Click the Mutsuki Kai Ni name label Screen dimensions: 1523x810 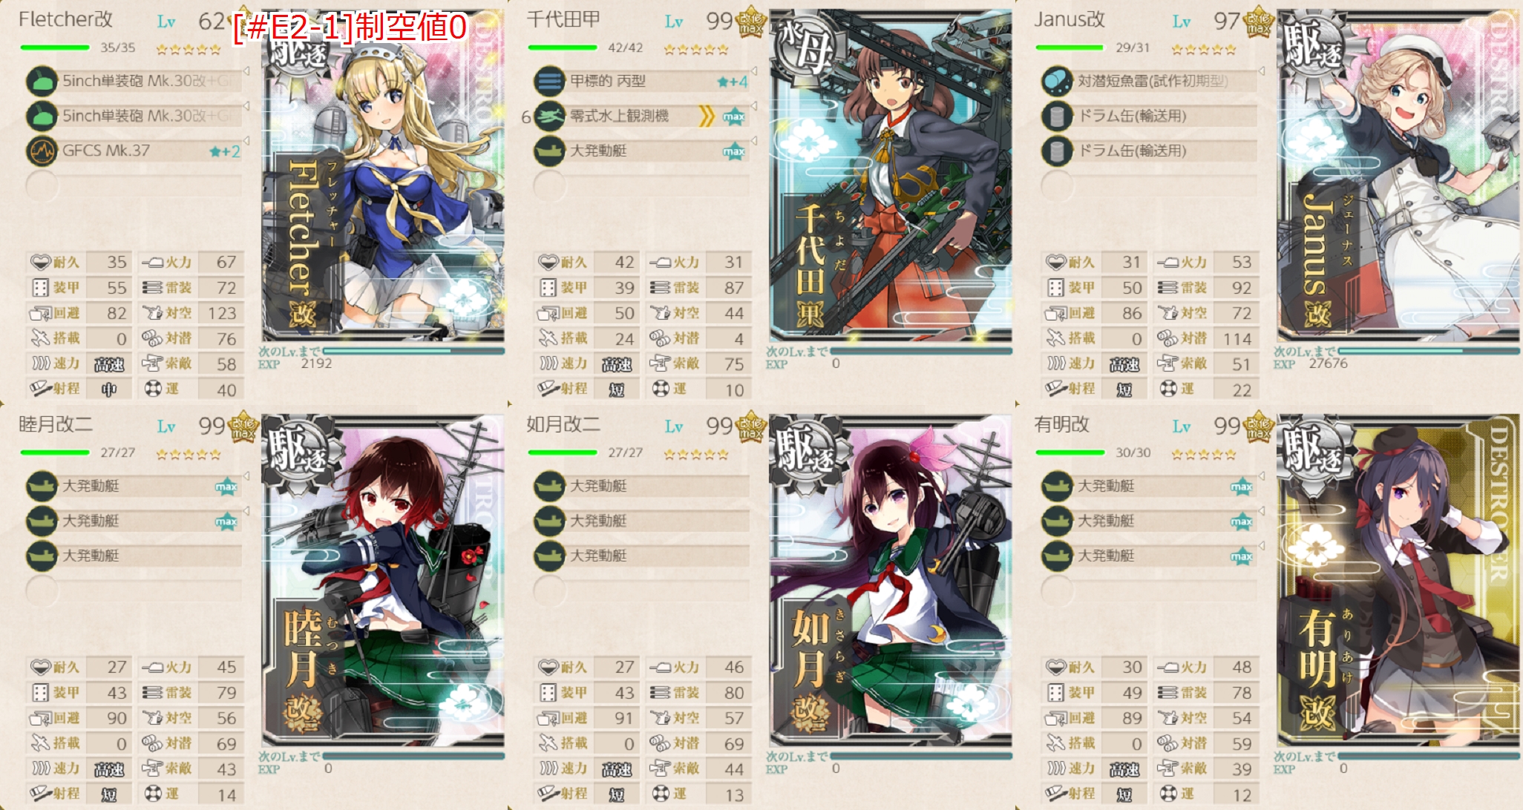[x=56, y=425]
